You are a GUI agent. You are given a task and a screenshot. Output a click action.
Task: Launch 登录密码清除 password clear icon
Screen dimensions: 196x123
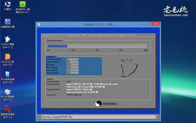[x=8, y=112]
